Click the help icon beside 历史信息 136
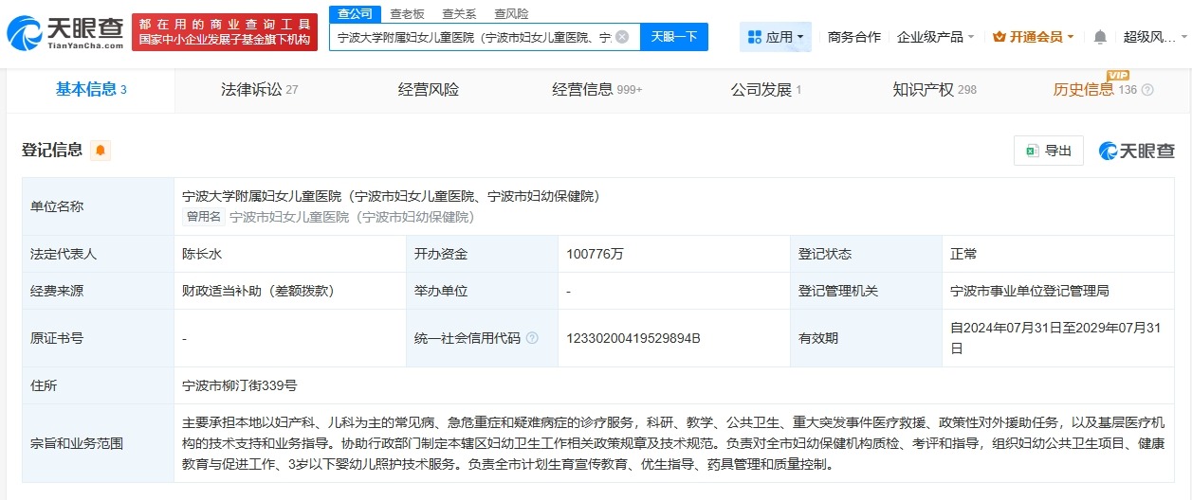This screenshot has width=1192, height=500. 1147,90
